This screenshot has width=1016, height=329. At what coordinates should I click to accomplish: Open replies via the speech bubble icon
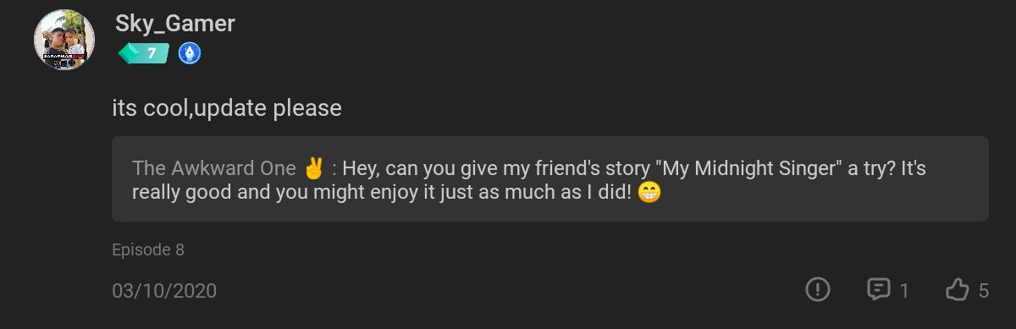pyautogui.click(x=879, y=290)
